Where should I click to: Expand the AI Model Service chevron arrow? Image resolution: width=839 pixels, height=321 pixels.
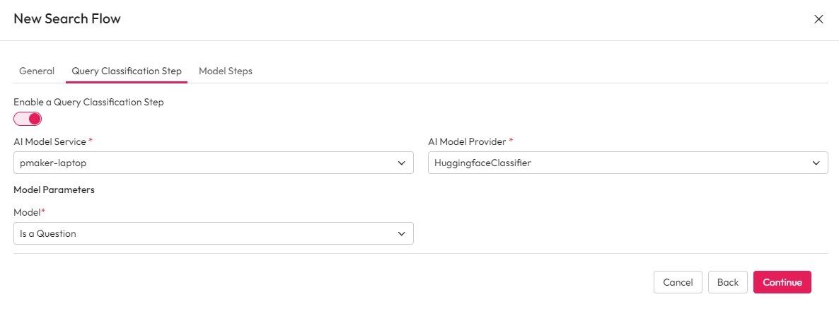coord(402,163)
